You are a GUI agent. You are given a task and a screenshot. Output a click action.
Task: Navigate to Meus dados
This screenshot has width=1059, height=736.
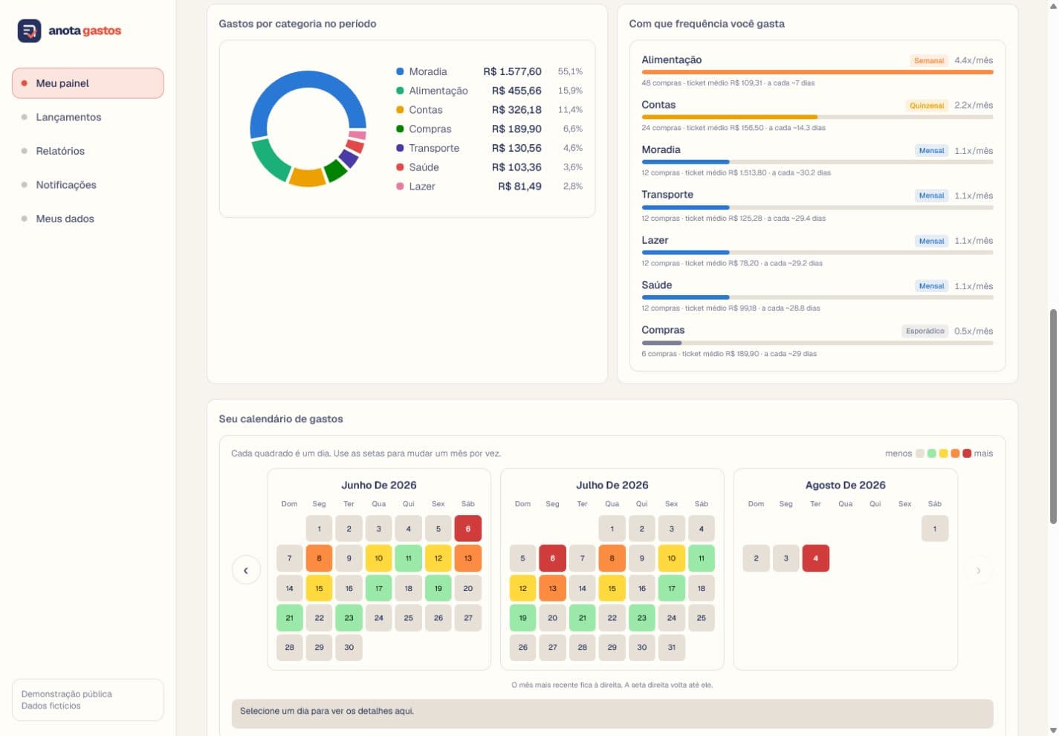click(x=88, y=219)
